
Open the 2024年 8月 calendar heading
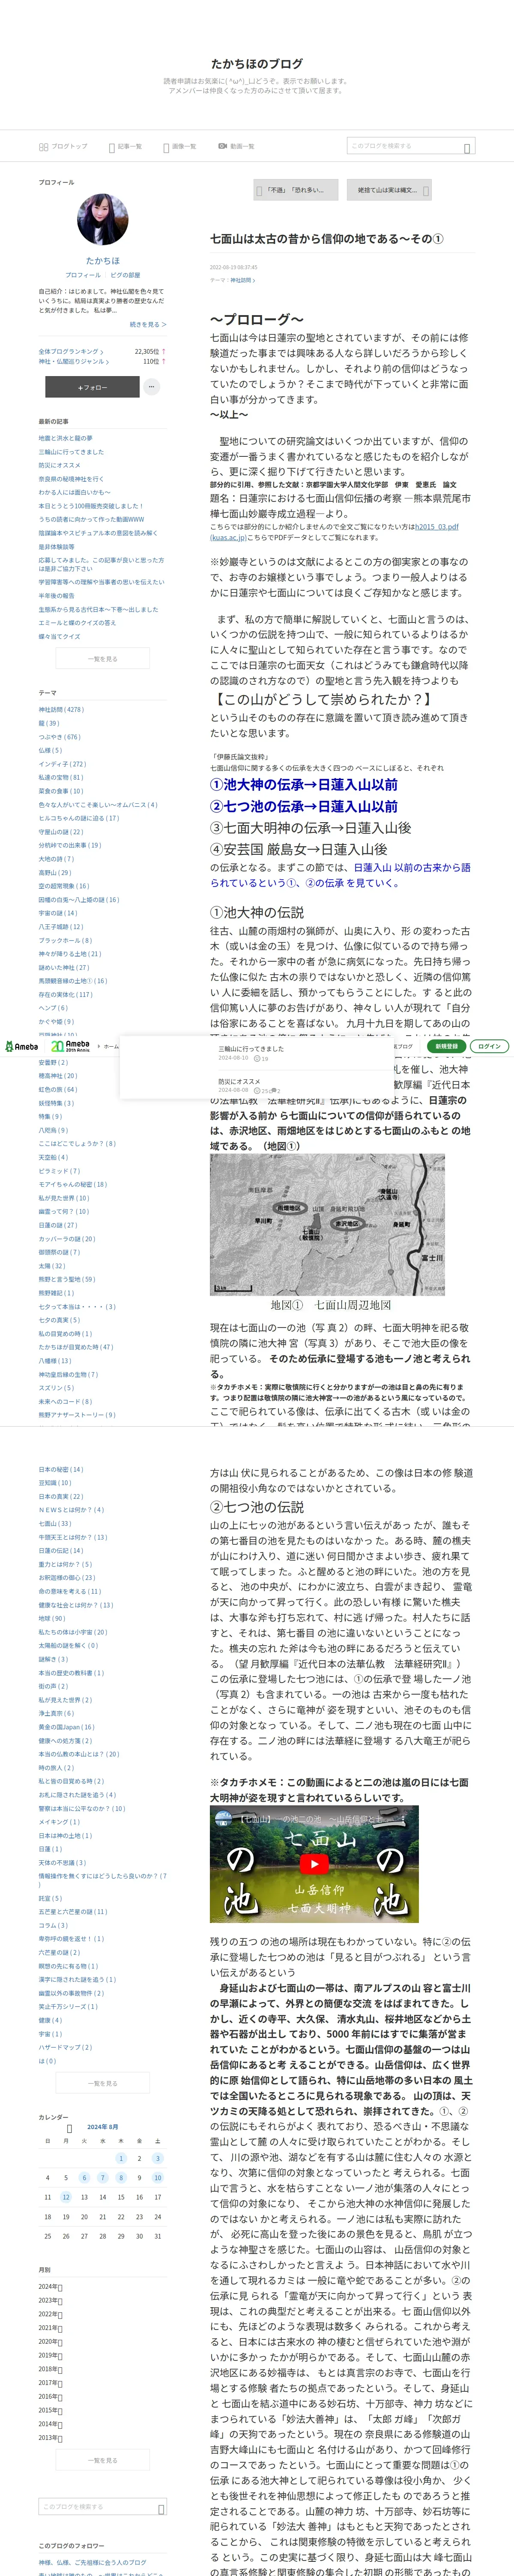pos(103,2126)
